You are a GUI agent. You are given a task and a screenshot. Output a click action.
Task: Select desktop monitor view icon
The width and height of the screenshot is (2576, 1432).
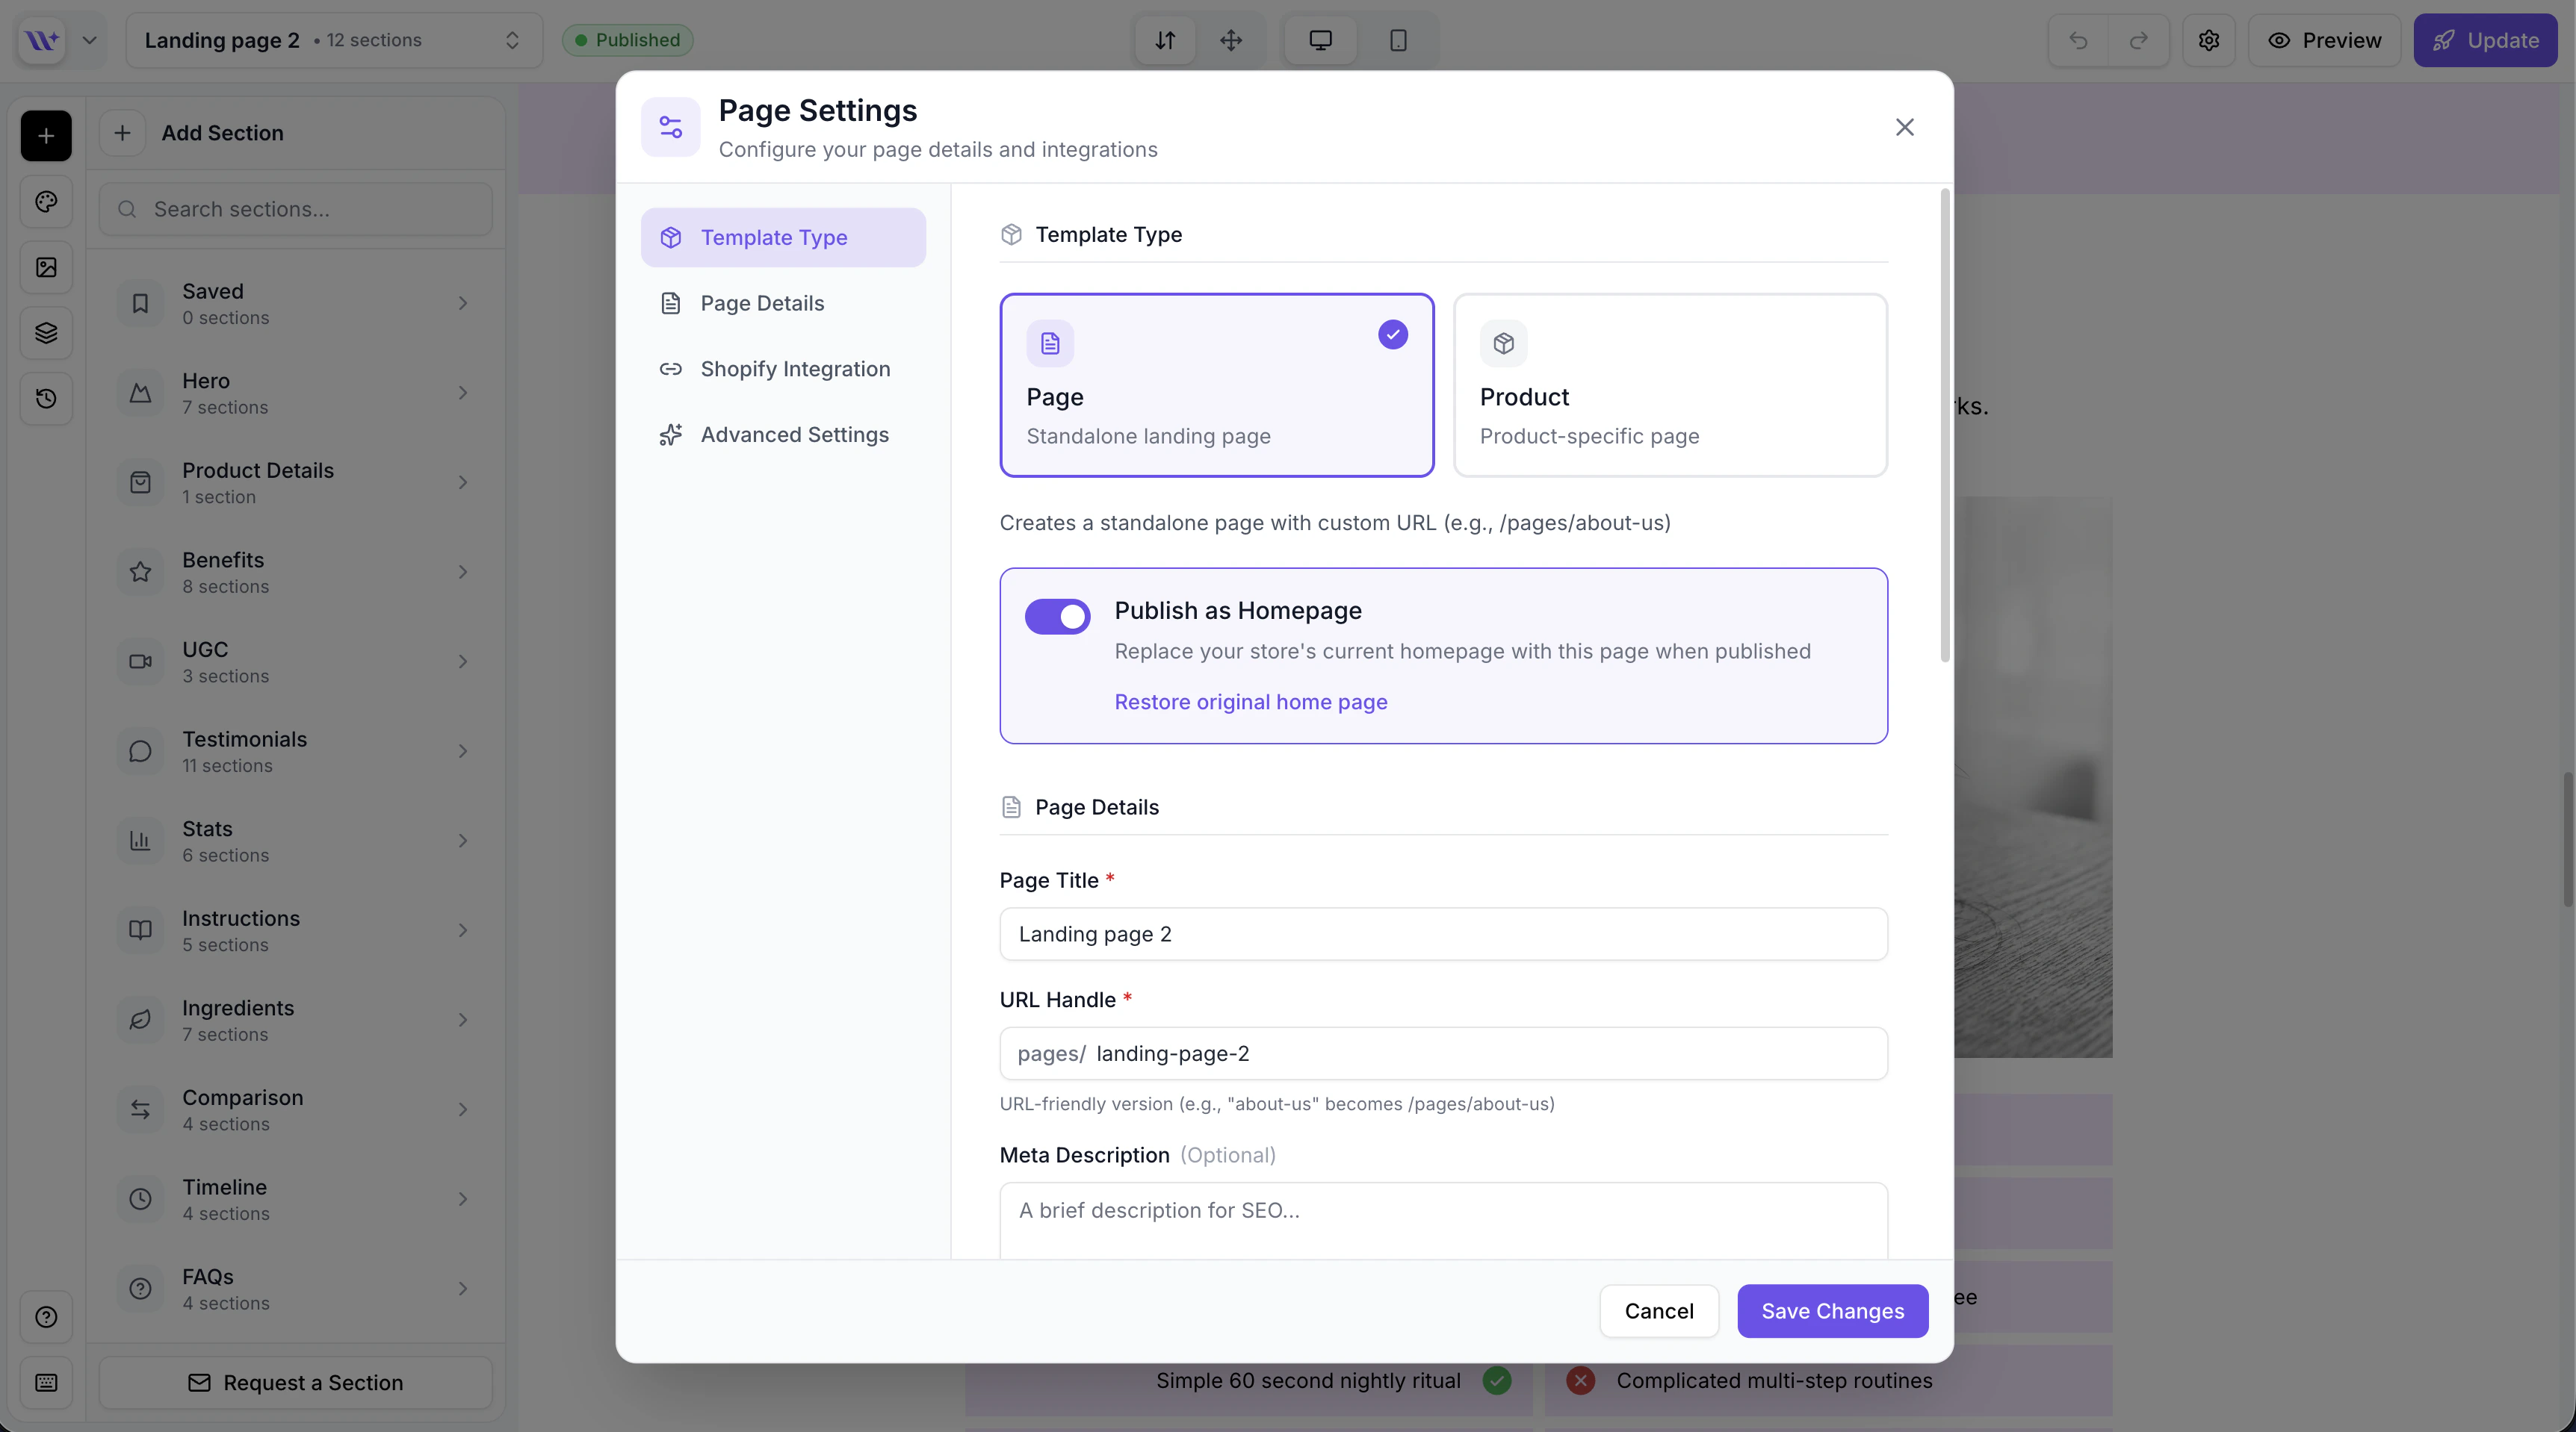[x=1320, y=40]
